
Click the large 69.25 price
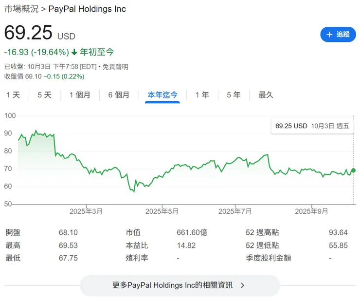point(29,33)
